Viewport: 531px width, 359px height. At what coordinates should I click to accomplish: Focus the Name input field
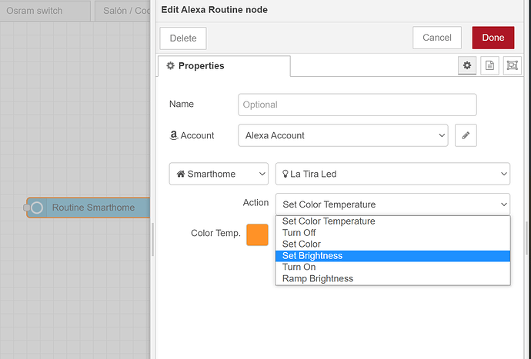(x=357, y=105)
